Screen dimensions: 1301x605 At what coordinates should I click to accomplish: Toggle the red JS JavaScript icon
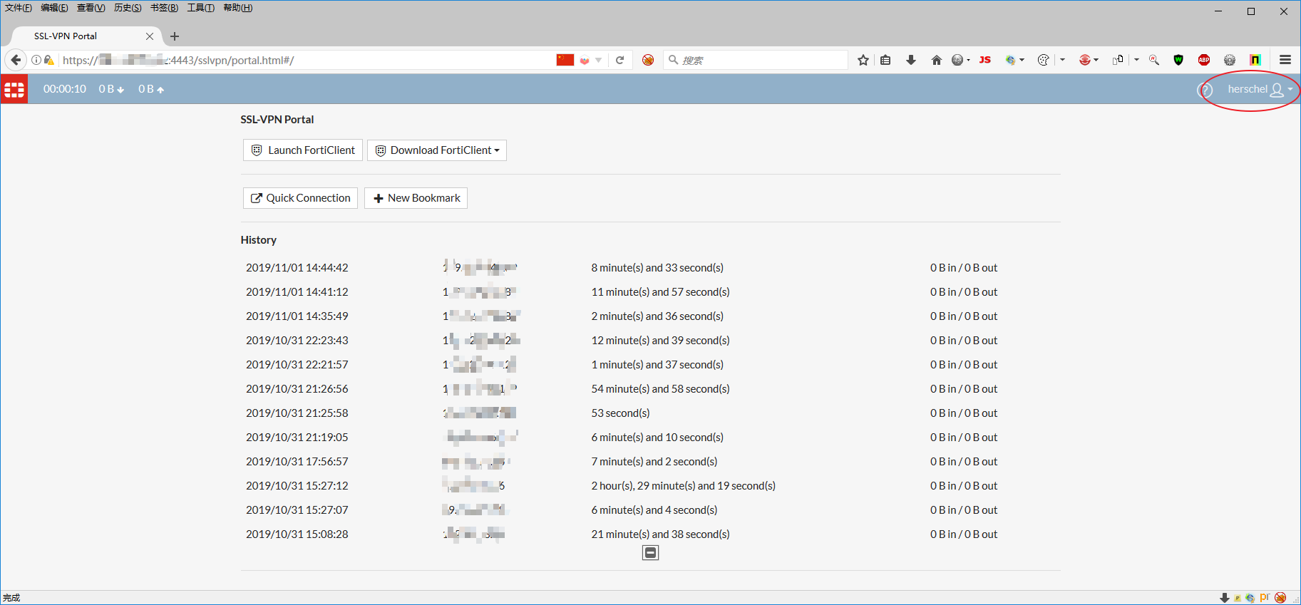tap(985, 60)
